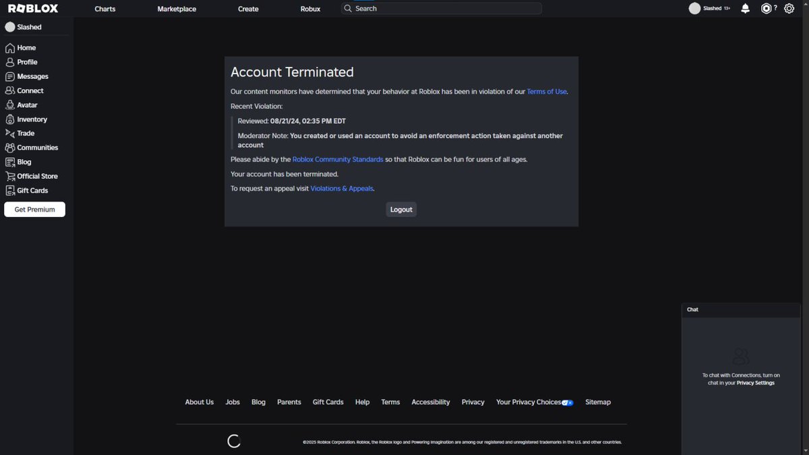
Task: Open the Inventory sidebar icon
Action: [x=9, y=119]
